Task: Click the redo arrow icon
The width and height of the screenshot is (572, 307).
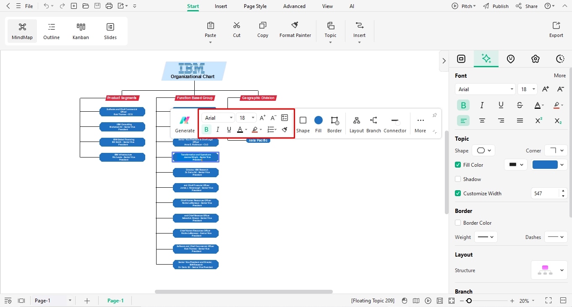Action: click(62, 6)
